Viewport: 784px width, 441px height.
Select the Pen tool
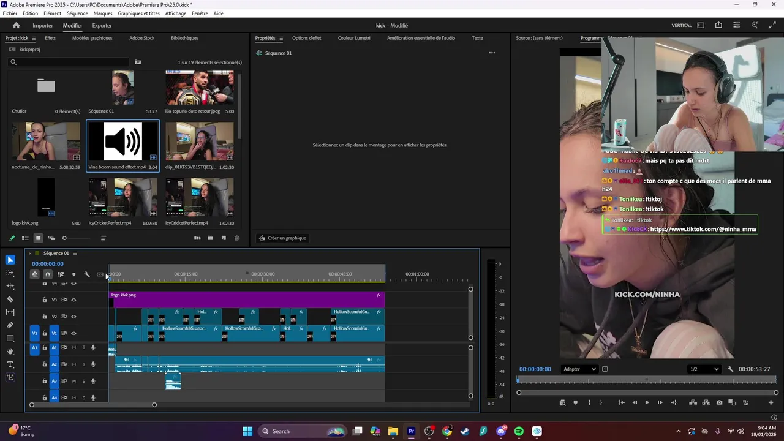(10, 325)
